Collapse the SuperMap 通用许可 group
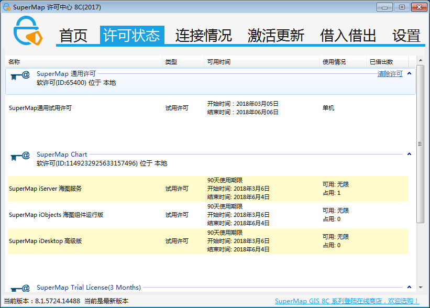 point(409,73)
